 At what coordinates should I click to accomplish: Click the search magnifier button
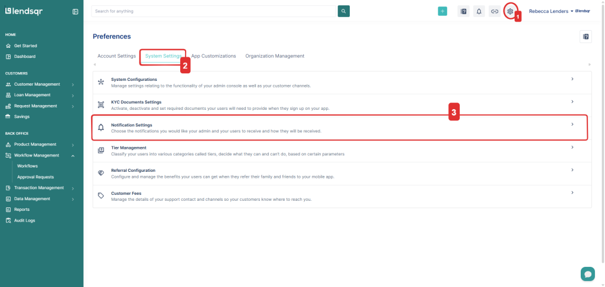click(343, 11)
